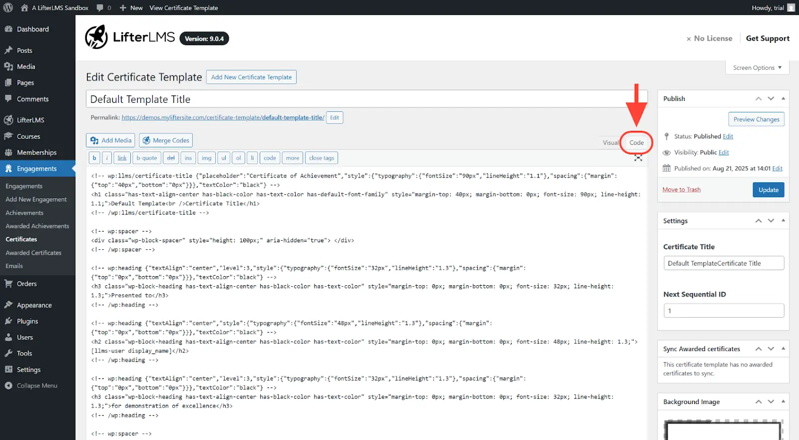Screen dimensions: 799x440
Task: Open A LifterLMS Sandbox site menu
Action: pyautogui.click(x=55, y=7)
